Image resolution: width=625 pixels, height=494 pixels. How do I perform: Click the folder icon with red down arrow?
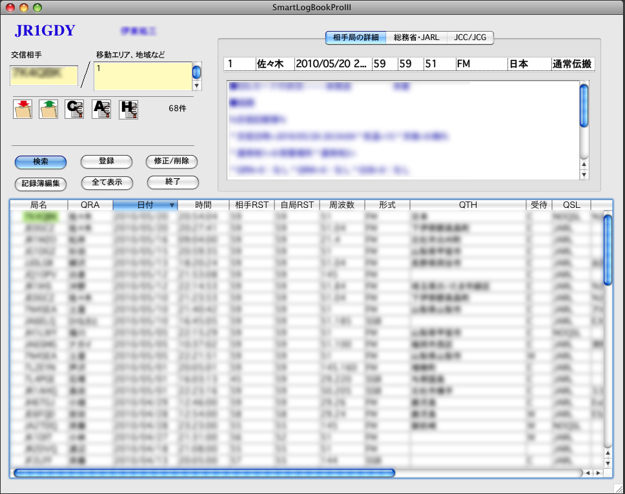click(23, 108)
